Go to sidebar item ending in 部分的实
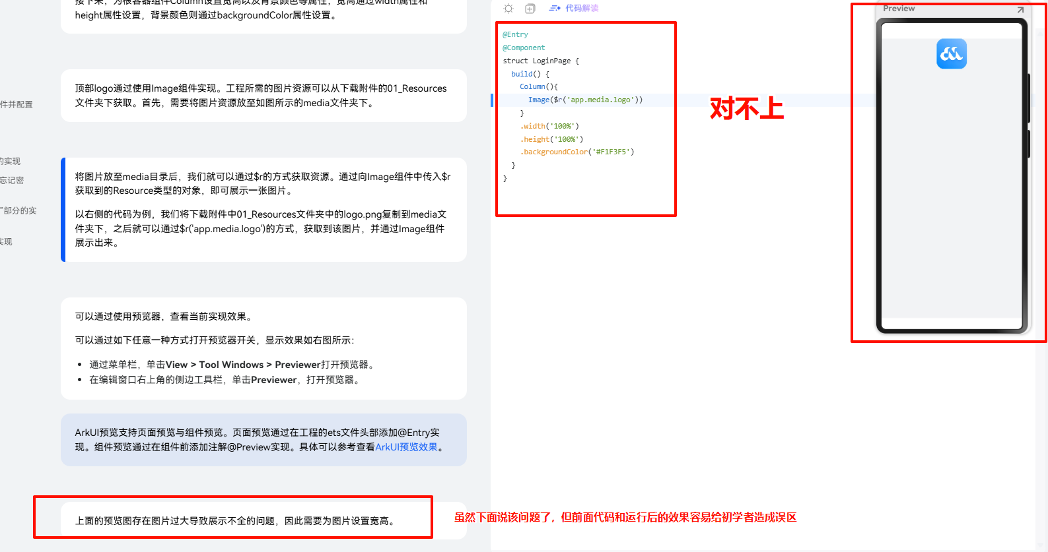The height and width of the screenshot is (552, 1048). [18, 211]
